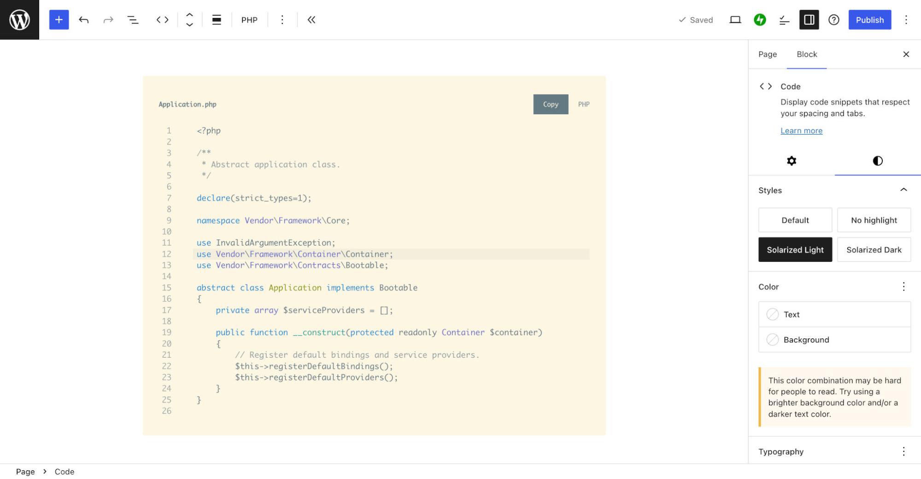Toggle the Settings sidebar panel
Image resolution: width=921 pixels, height=479 pixels.
(809, 20)
